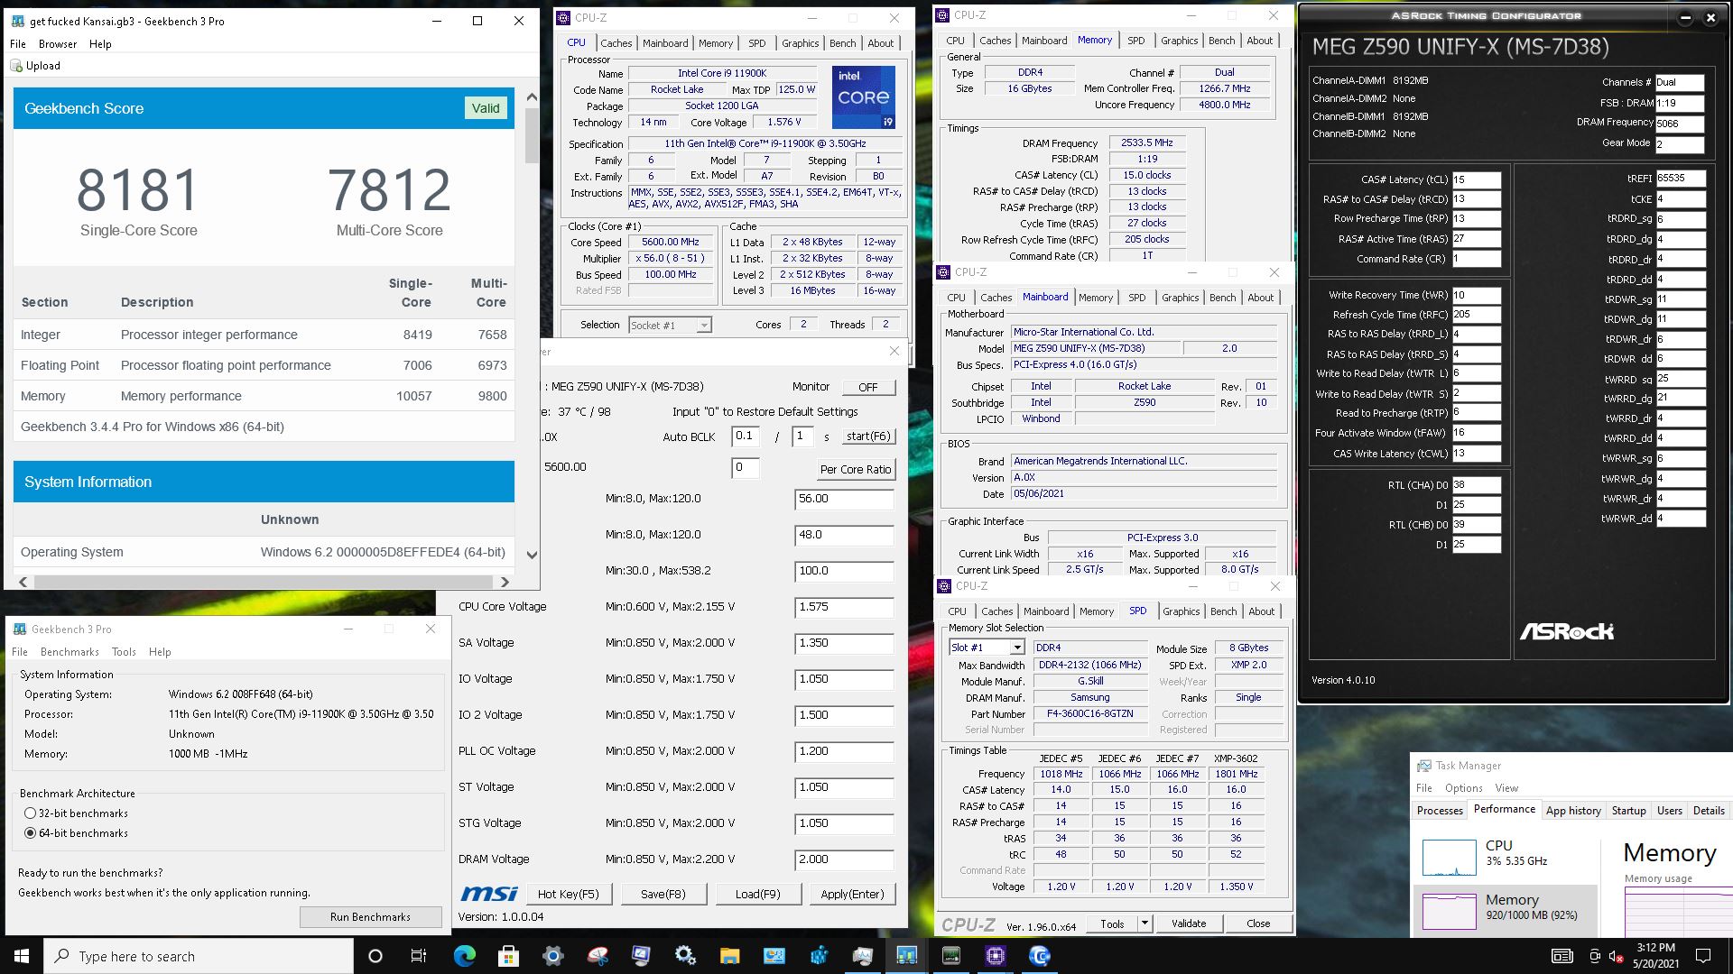Click the double-gear taskbar icon
This screenshot has width=1733, height=974.
[x=685, y=956]
